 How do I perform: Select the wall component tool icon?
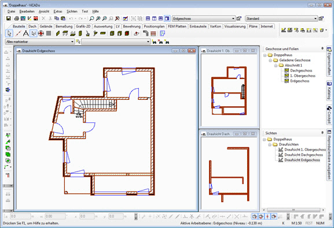tap(58, 33)
